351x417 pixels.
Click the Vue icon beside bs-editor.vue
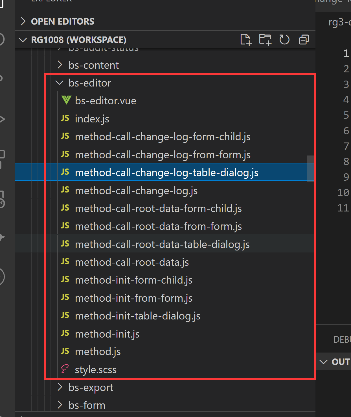(x=66, y=100)
